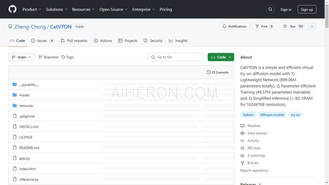Click the Go to file field
Viewport: 329px width, 185px height.
176,57
